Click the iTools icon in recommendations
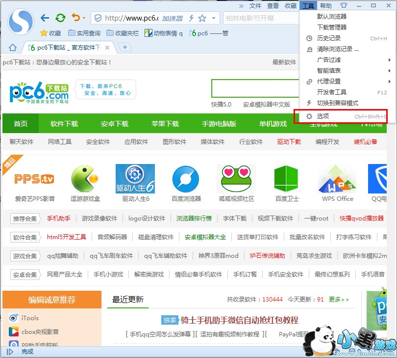This screenshot has width=397, height=358. click(x=14, y=318)
